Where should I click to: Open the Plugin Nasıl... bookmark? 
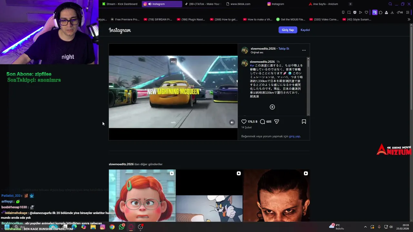click(191, 19)
